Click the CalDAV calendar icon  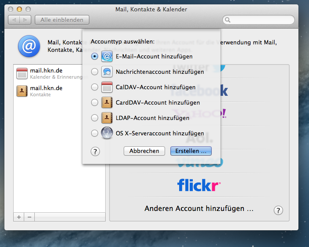coord(107,87)
